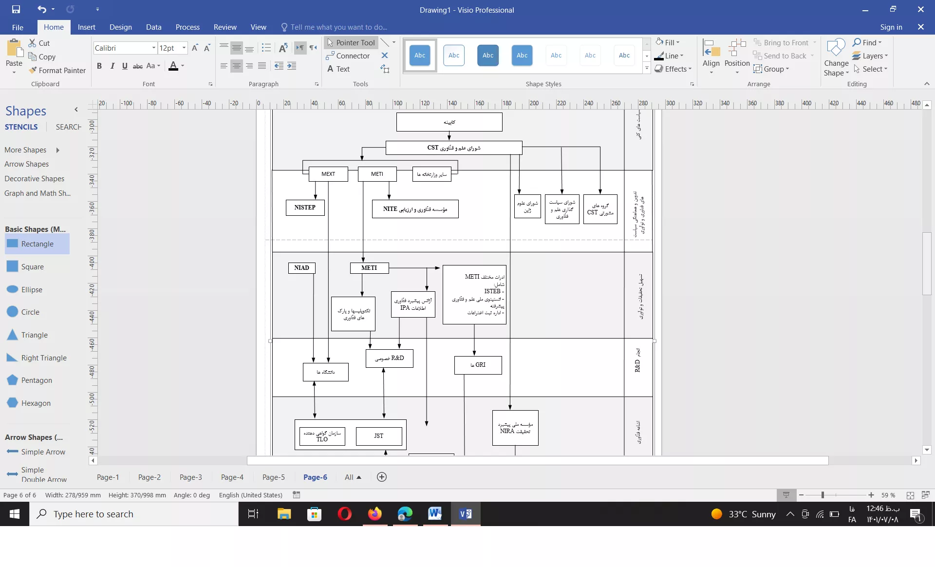The image size is (935, 567).
Task: Toggle right text alignment
Action: 249,66
